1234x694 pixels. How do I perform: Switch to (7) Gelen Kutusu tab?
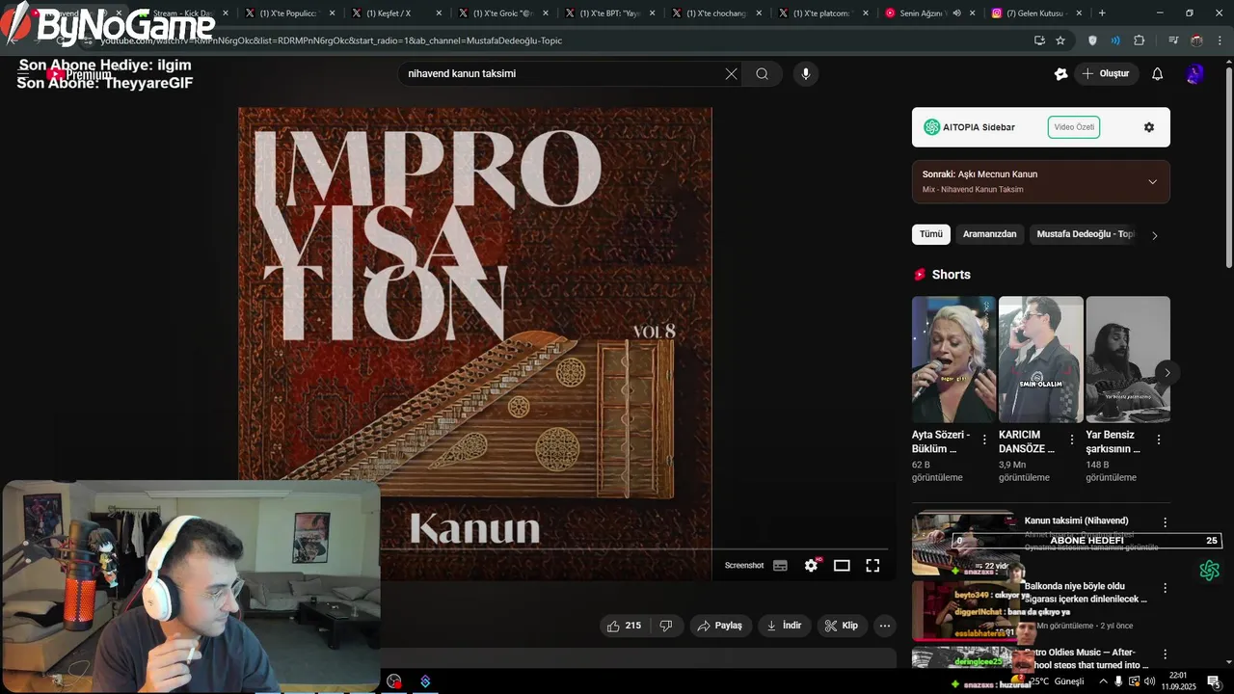1036,13
